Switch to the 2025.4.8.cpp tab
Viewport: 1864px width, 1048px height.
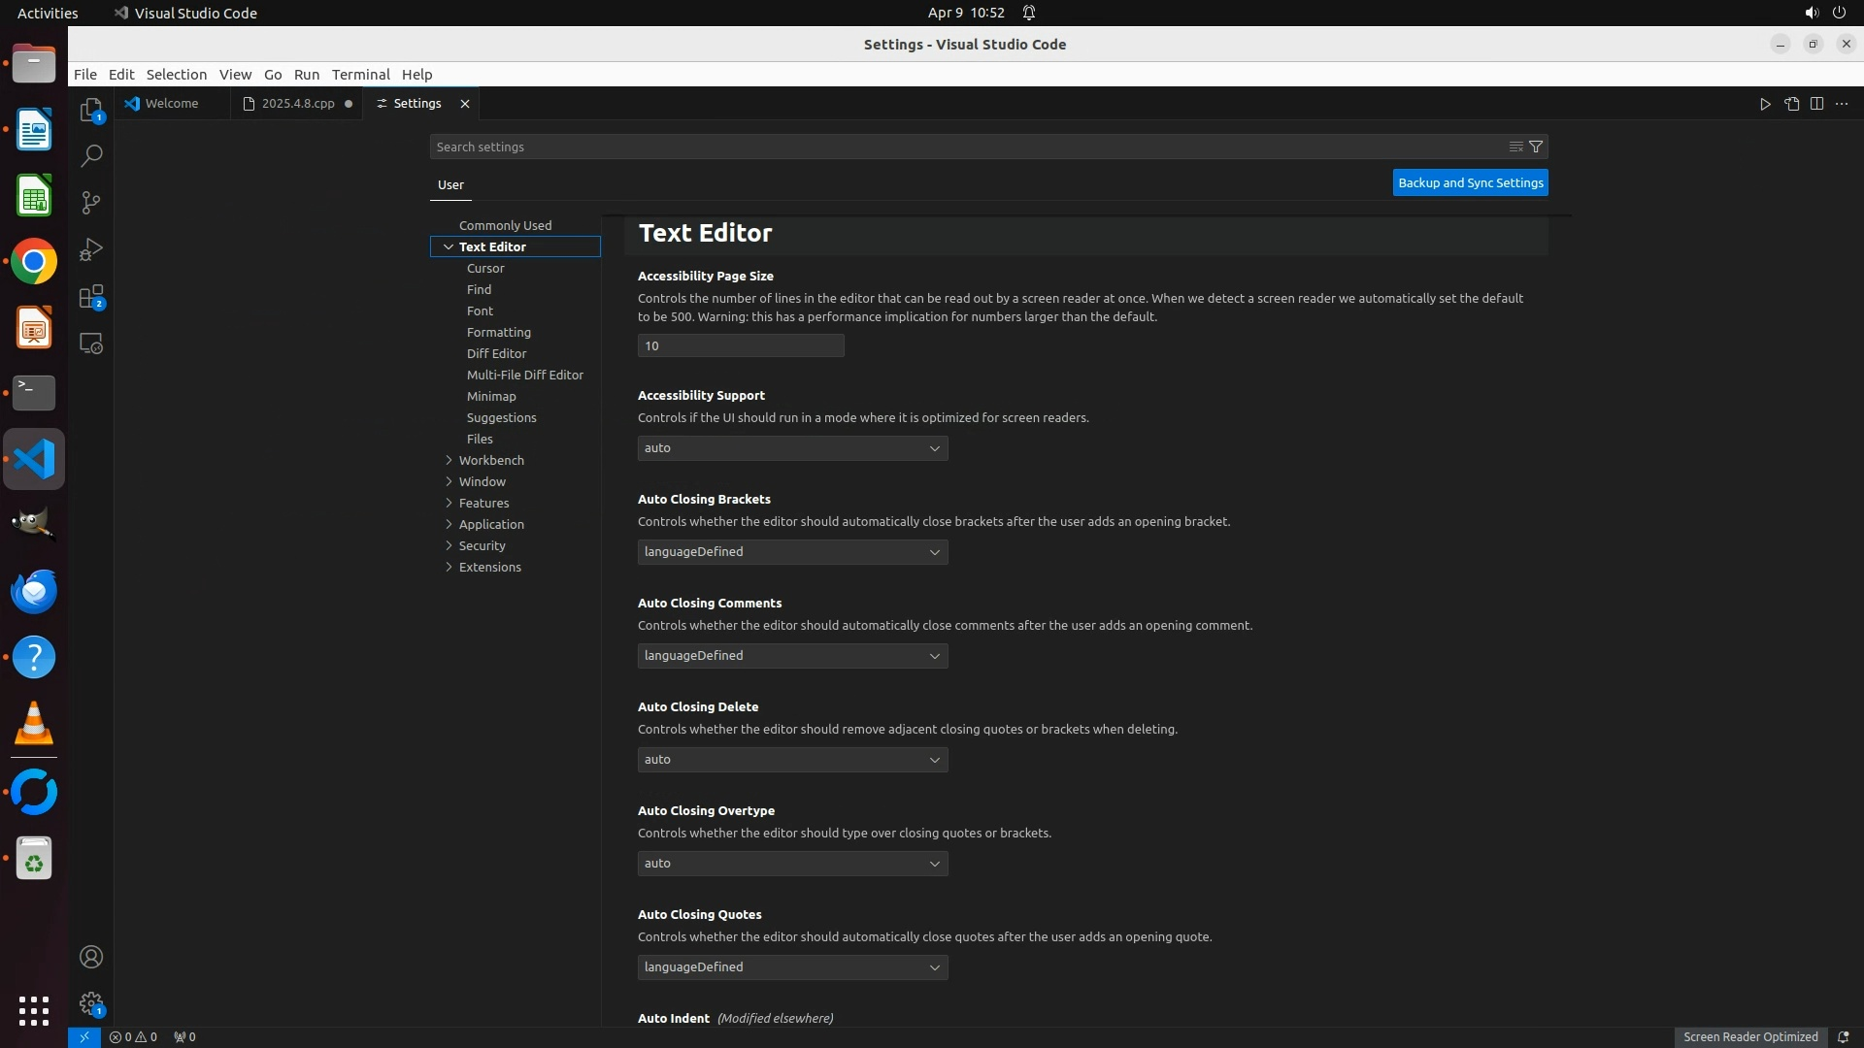pyautogui.click(x=297, y=104)
